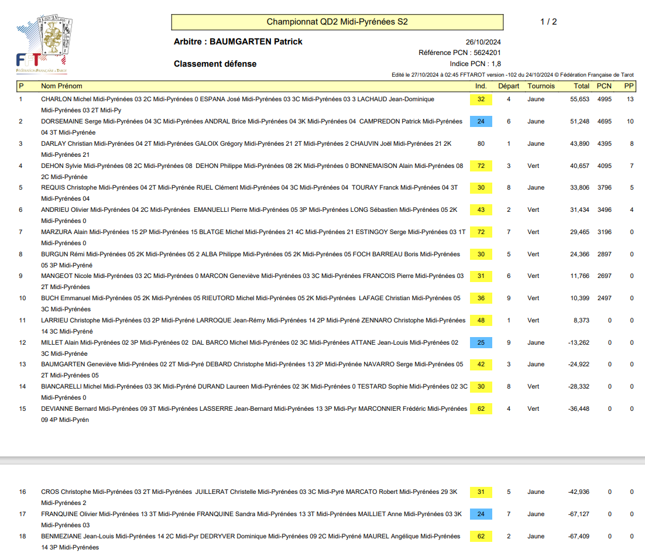Click the date 26/10/2024
Screen dimensions: 645x553
coord(483,42)
